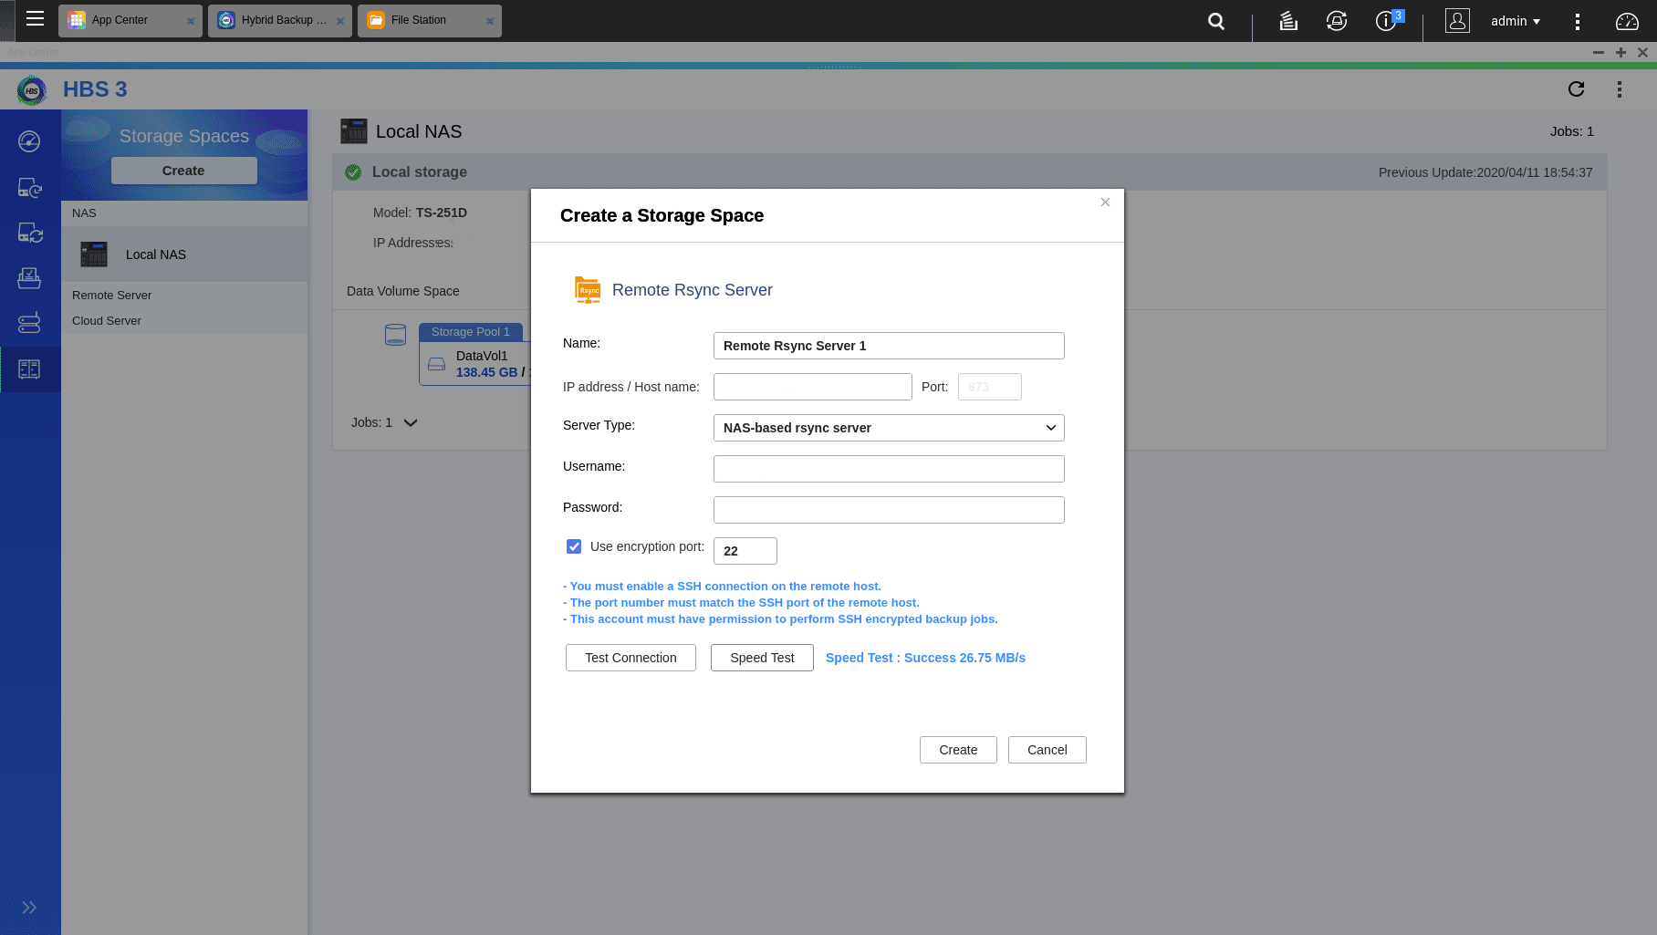Click the IP address / Host name field

click(813, 387)
